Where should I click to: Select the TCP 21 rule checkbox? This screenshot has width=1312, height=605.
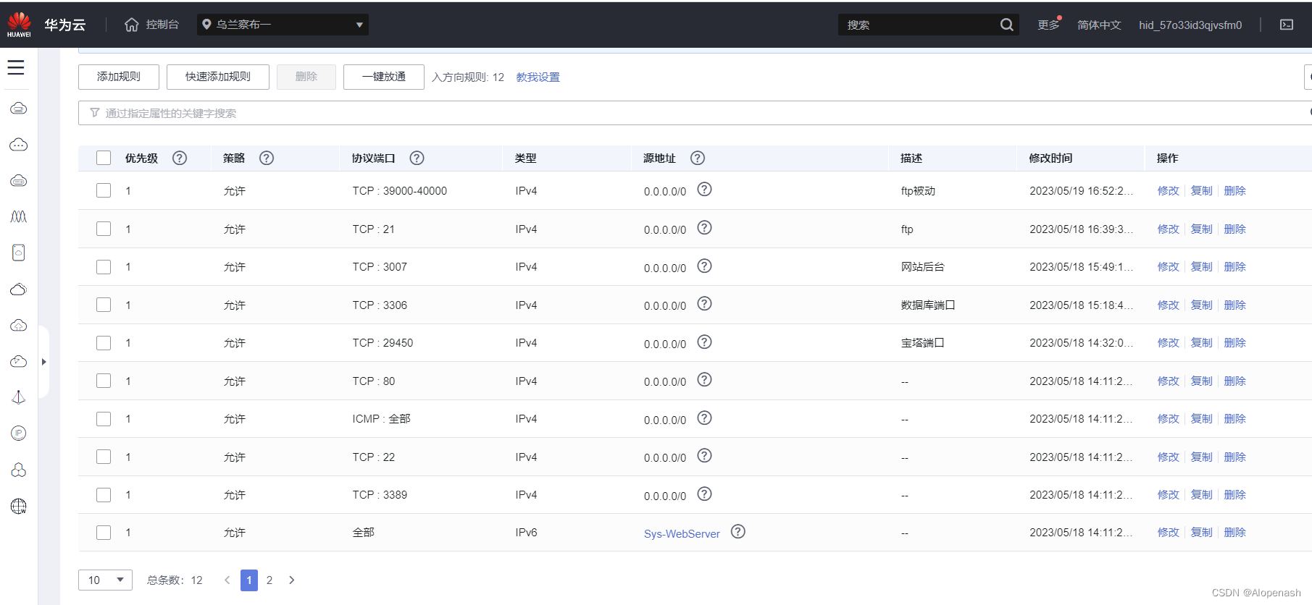(x=104, y=229)
